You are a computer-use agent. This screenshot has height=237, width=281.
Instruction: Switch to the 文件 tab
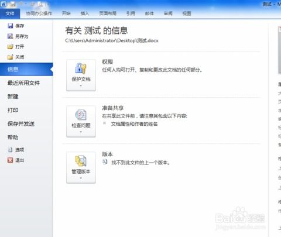coord(10,13)
